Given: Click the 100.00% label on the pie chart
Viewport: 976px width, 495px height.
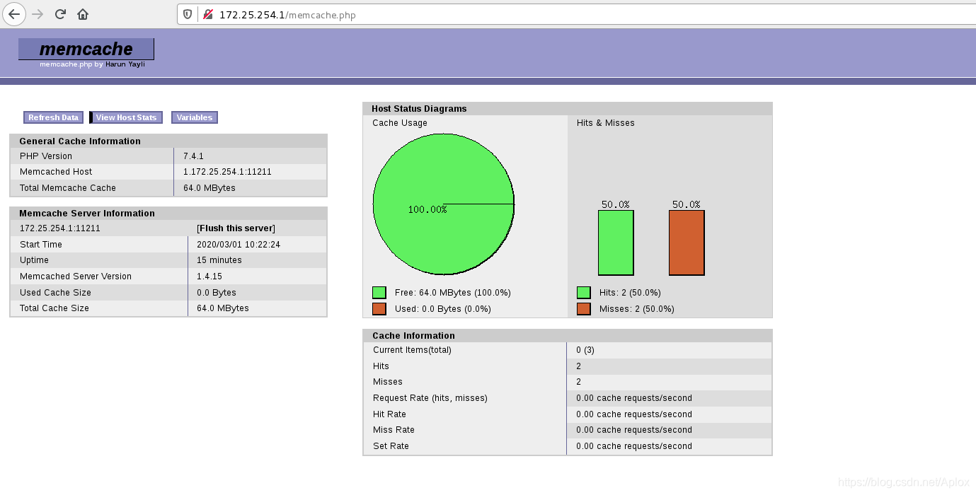Looking at the screenshot, I should [x=427, y=210].
